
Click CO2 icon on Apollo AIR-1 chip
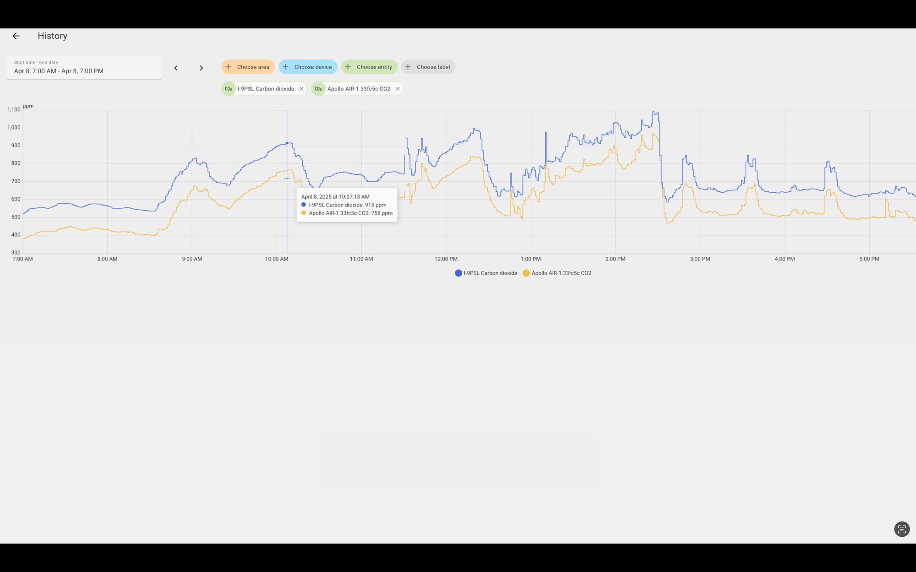coord(318,89)
